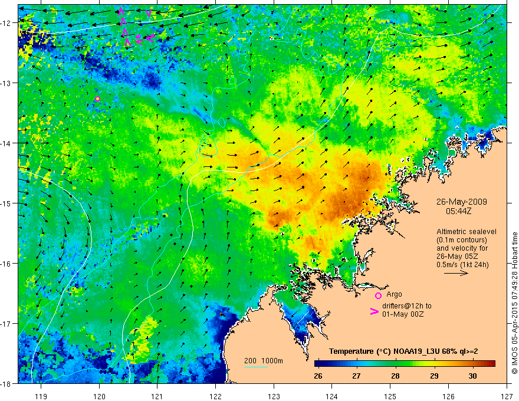Click the longitude label 119
Image resolution: width=519 pixels, height=401 pixels.
(41, 396)
